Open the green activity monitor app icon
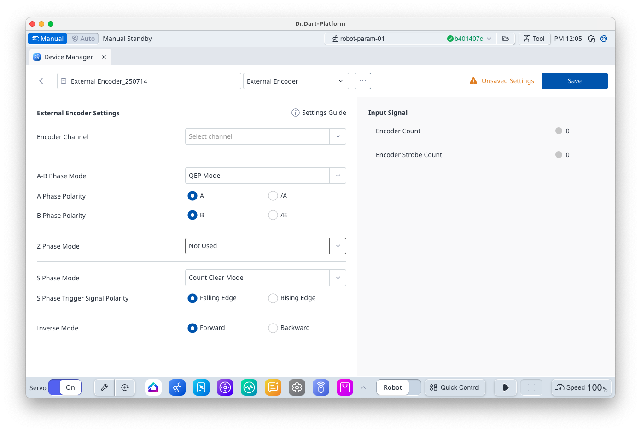The image size is (641, 432). (249, 387)
